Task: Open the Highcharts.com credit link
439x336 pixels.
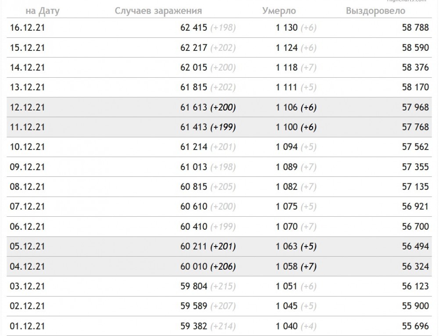Action: (406, 1)
